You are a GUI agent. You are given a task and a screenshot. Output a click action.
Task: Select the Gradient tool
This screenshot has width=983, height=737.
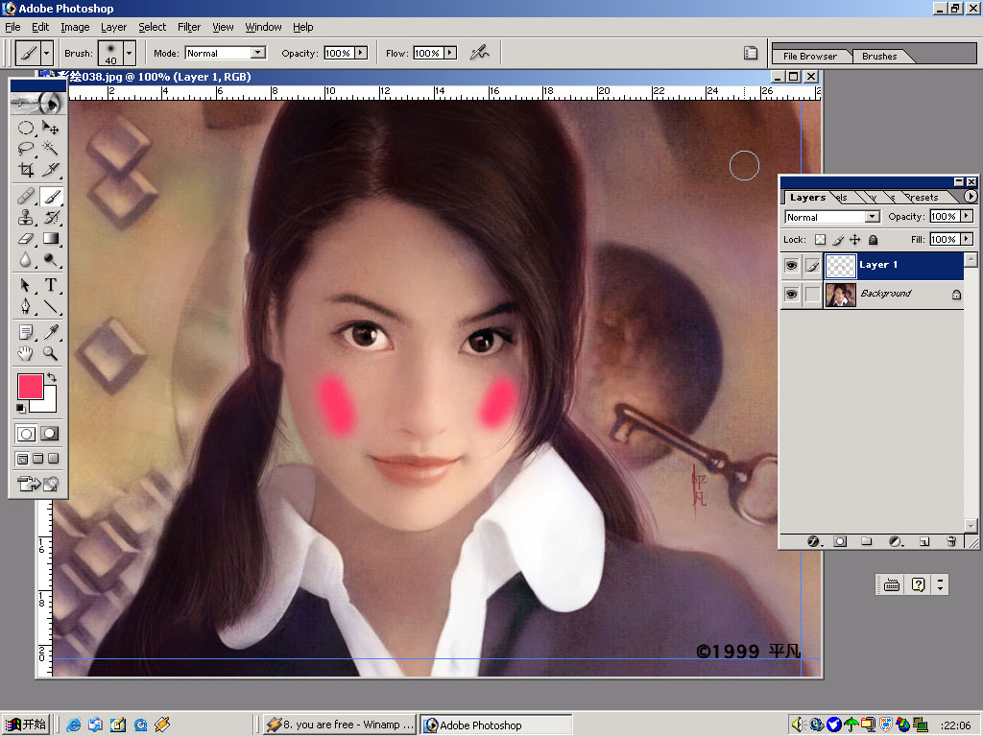point(51,238)
